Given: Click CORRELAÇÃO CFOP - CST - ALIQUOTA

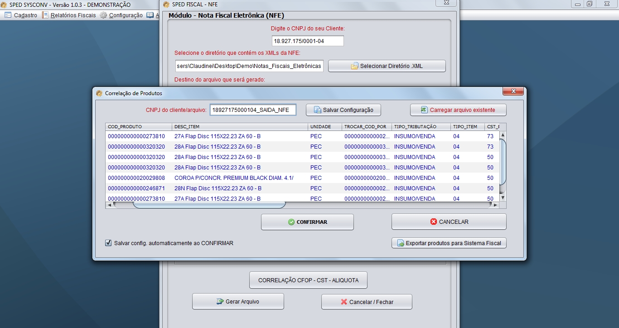Looking at the screenshot, I should [x=308, y=280].
